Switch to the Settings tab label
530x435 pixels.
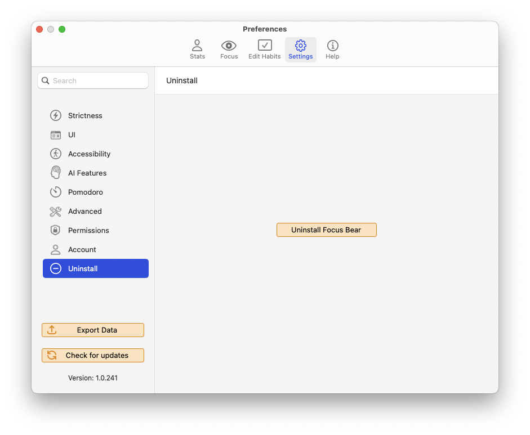[x=301, y=56]
